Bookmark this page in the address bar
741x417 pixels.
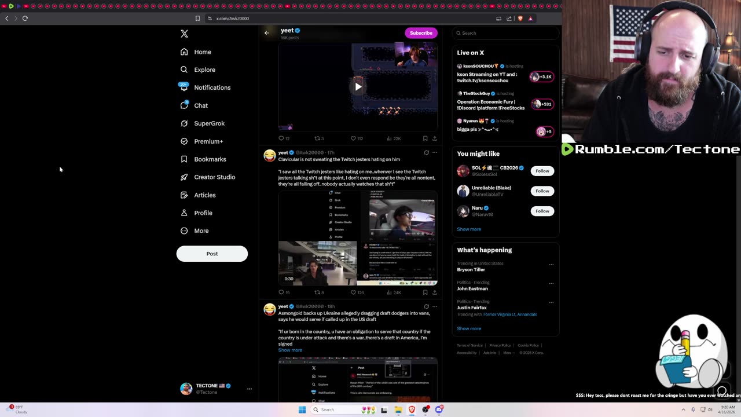197,19
